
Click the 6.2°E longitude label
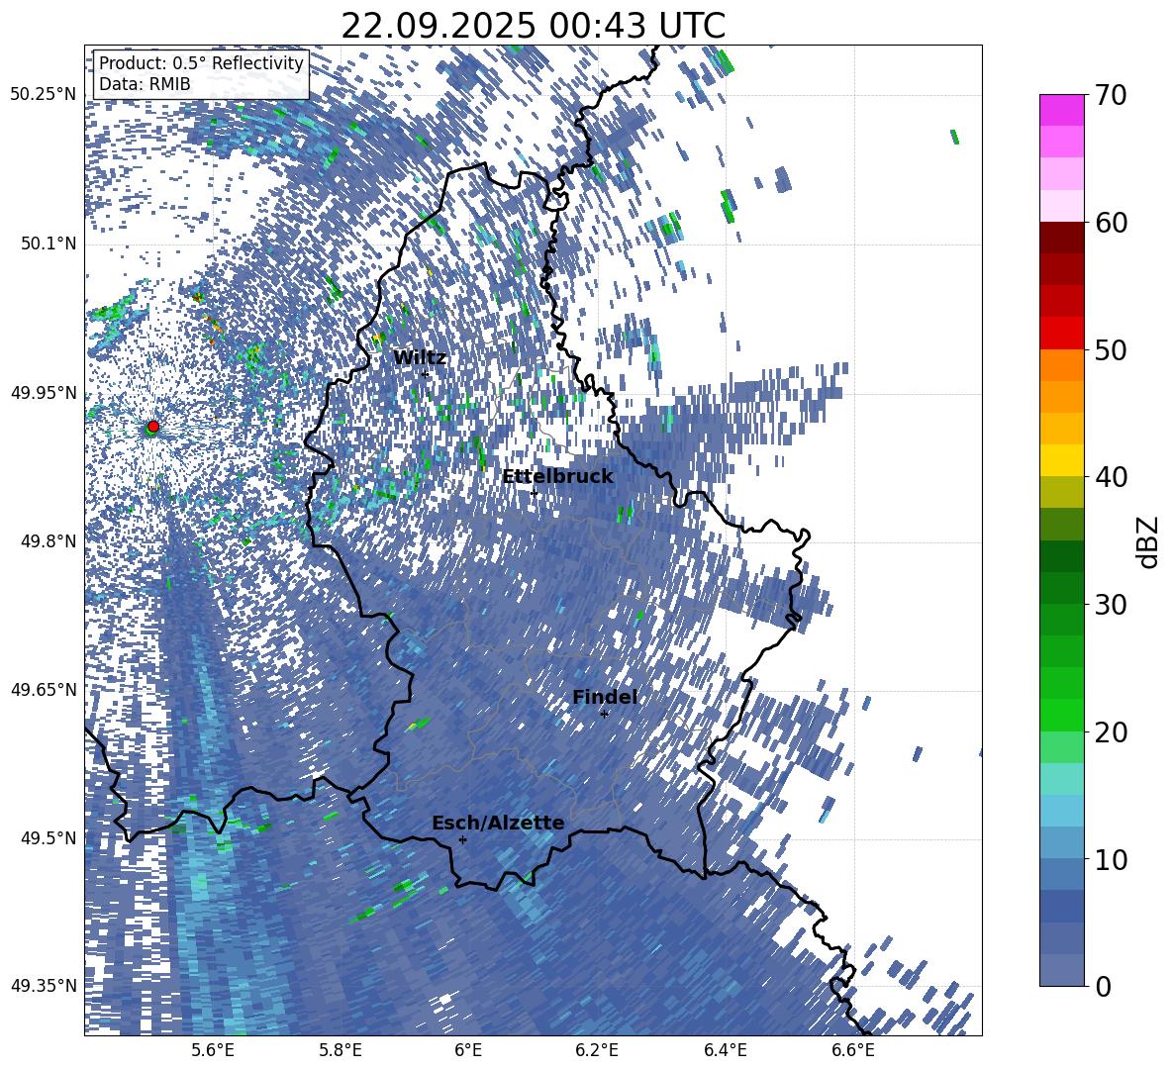pos(597,1050)
